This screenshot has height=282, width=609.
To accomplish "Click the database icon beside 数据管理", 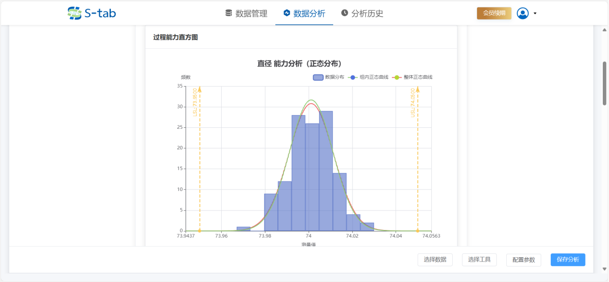I will 228,13.
